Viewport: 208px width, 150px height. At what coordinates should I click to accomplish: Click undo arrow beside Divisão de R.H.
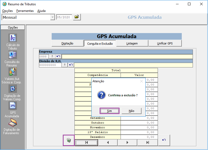click(71, 65)
